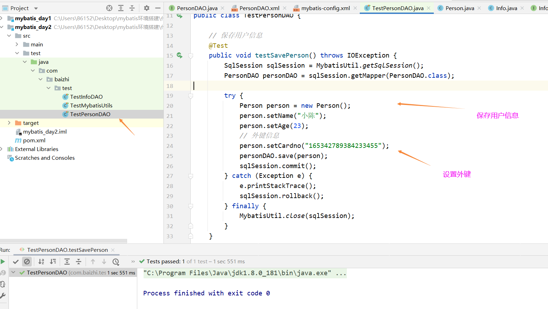
Task: Expand External Libraries node
Action: 2,149
